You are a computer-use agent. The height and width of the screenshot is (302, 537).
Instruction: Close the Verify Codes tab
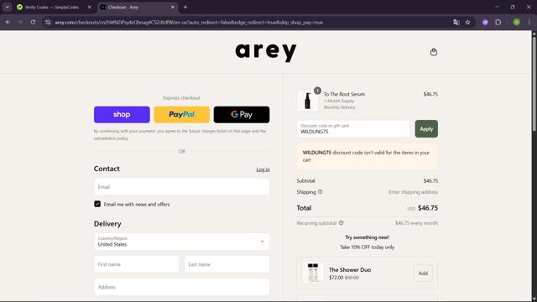coord(90,7)
